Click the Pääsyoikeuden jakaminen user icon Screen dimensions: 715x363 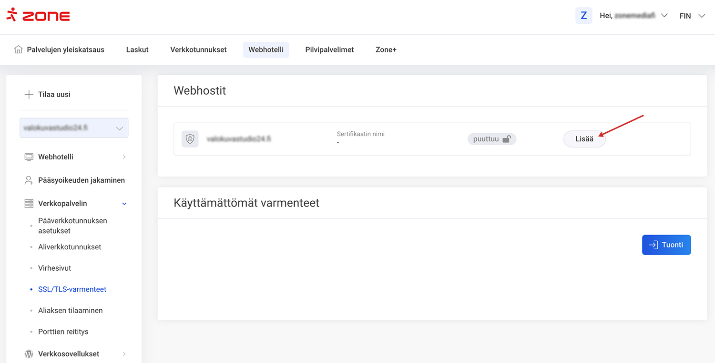pyautogui.click(x=29, y=180)
